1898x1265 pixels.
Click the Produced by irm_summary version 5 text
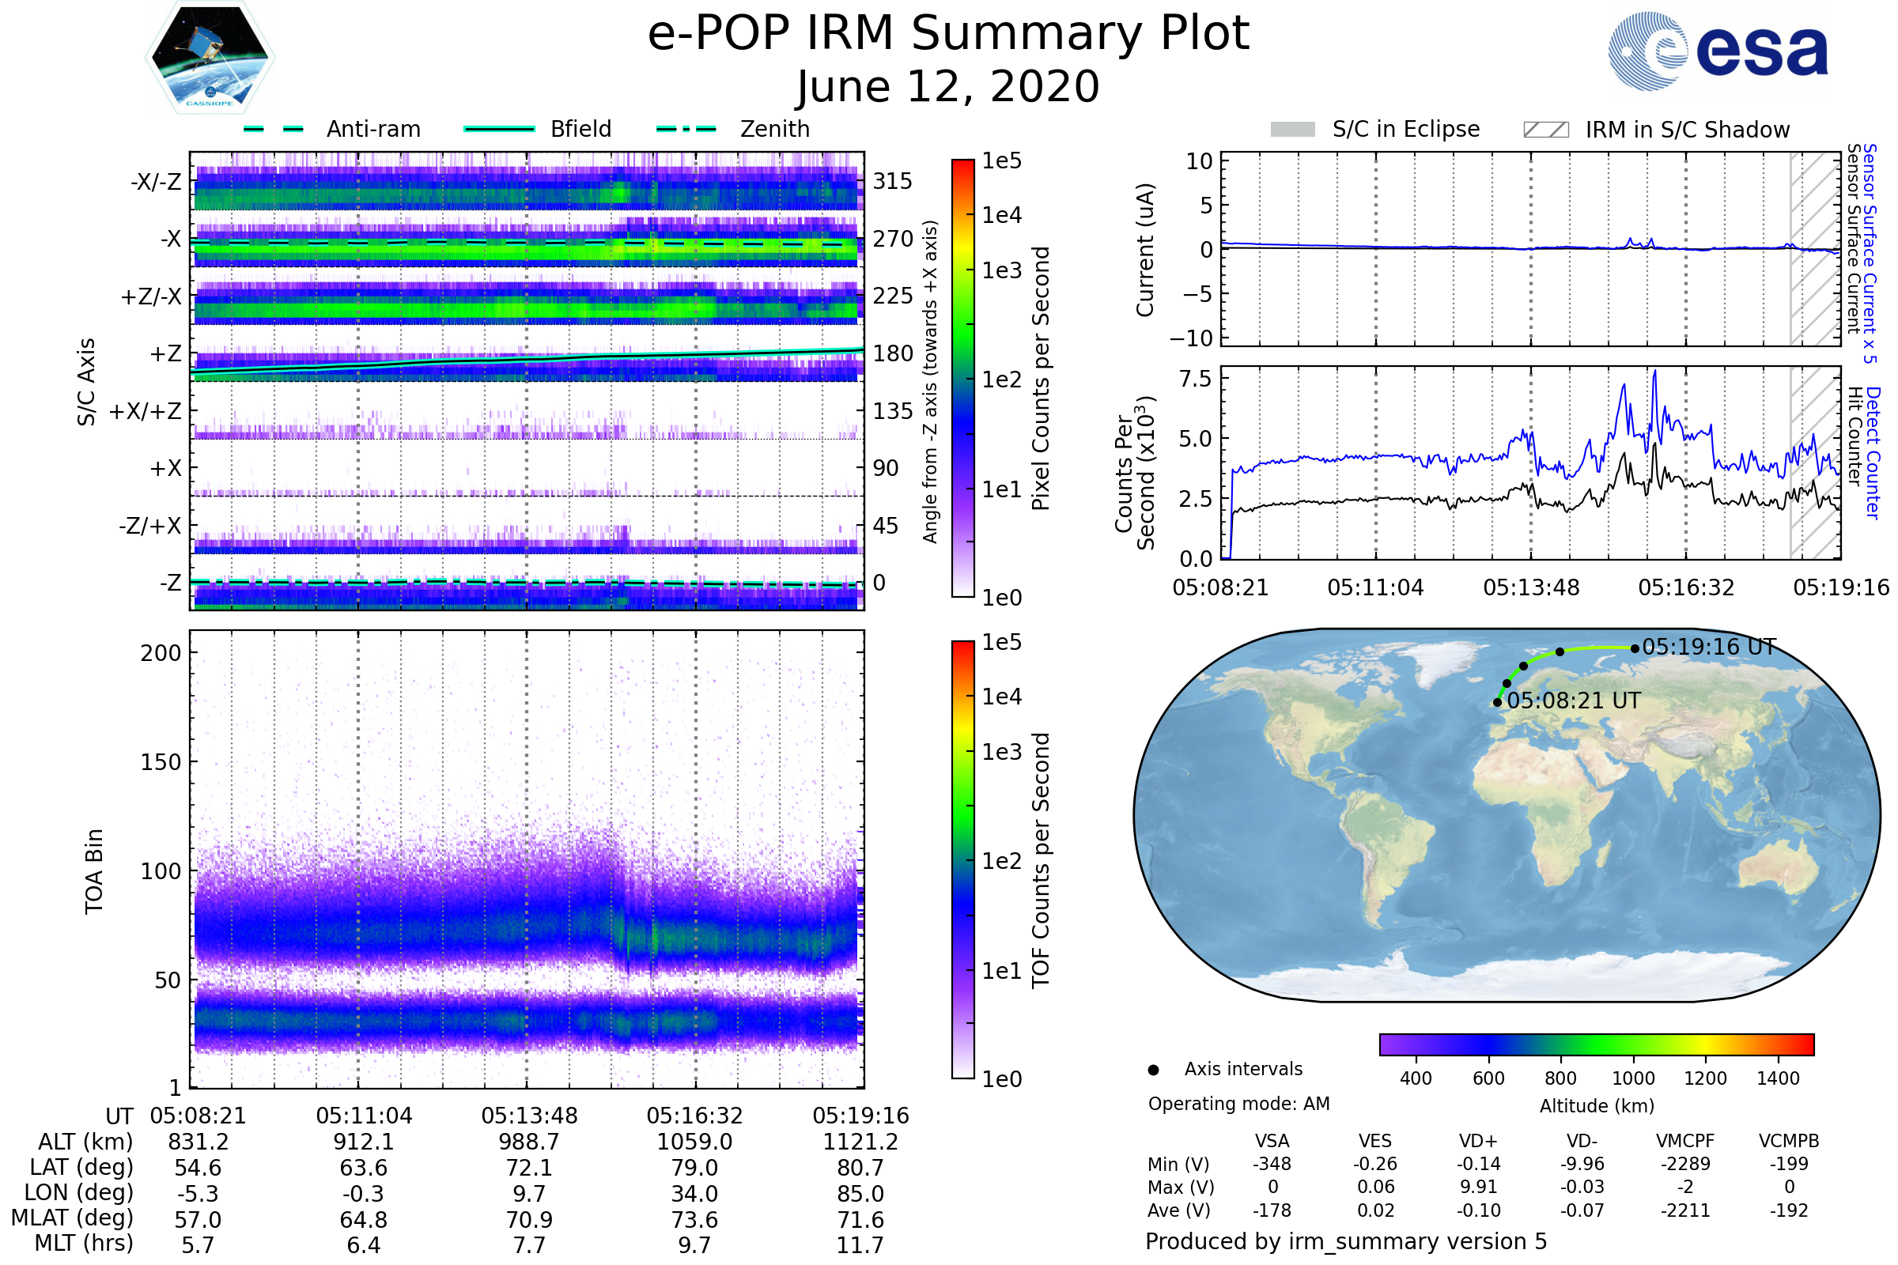coord(1345,1240)
